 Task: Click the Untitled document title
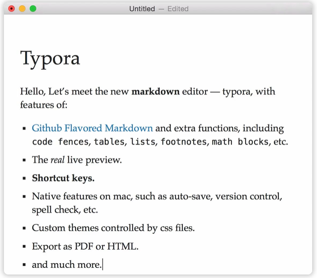[x=142, y=9]
